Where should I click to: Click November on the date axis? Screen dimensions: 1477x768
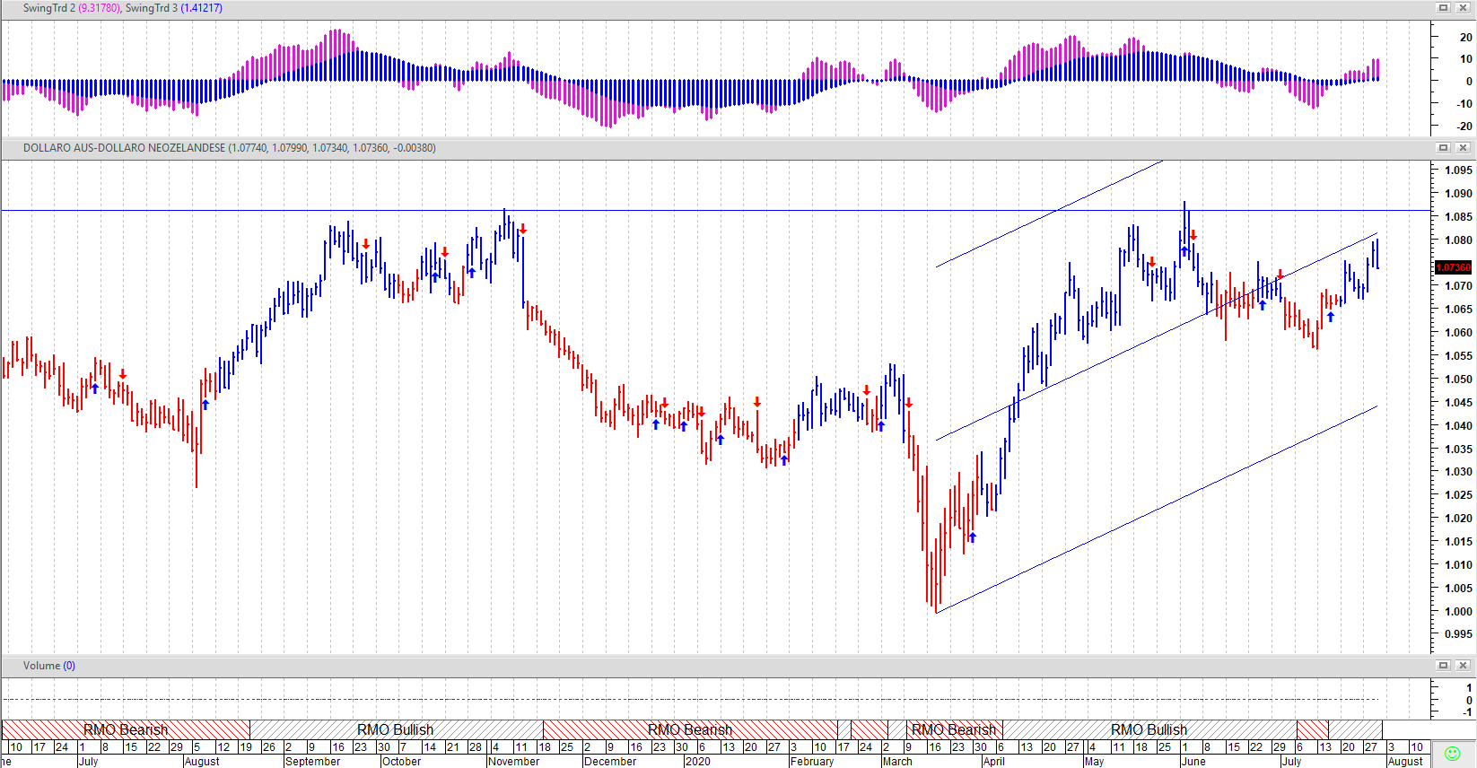pos(514,762)
